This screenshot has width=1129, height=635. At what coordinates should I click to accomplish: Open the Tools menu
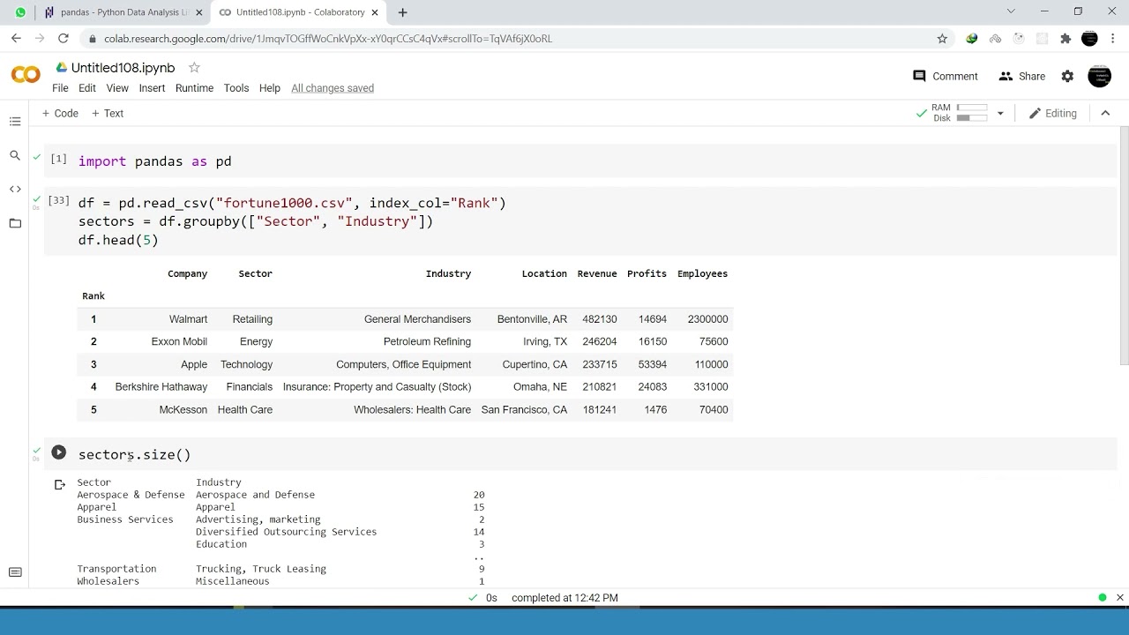tap(236, 88)
